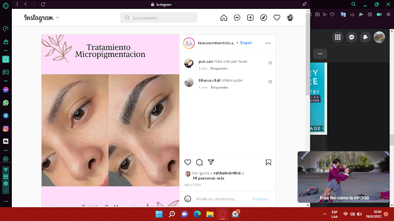This screenshot has width=394, height=221.
Task: Open profile avatar menu in navbar
Action: point(290,18)
